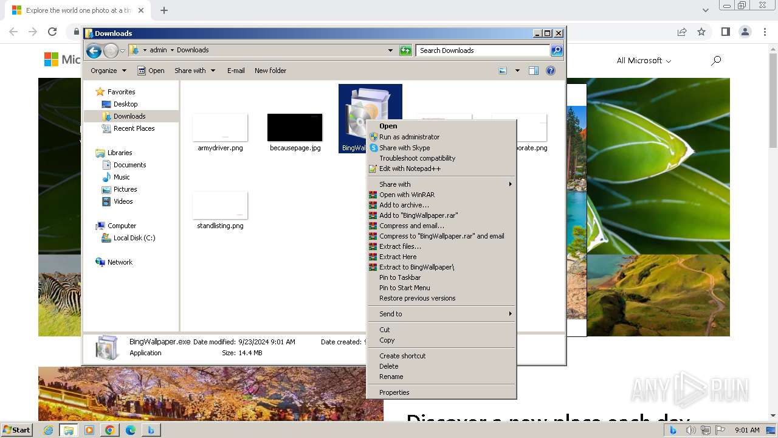Click the Explorer forward arrow button
Viewport: 778px width, 438px height.
tap(111, 50)
